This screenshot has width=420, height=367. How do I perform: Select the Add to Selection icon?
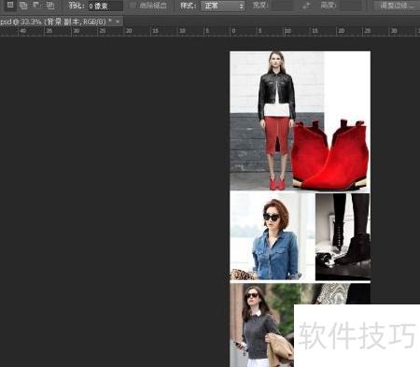[x=23, y=5]
